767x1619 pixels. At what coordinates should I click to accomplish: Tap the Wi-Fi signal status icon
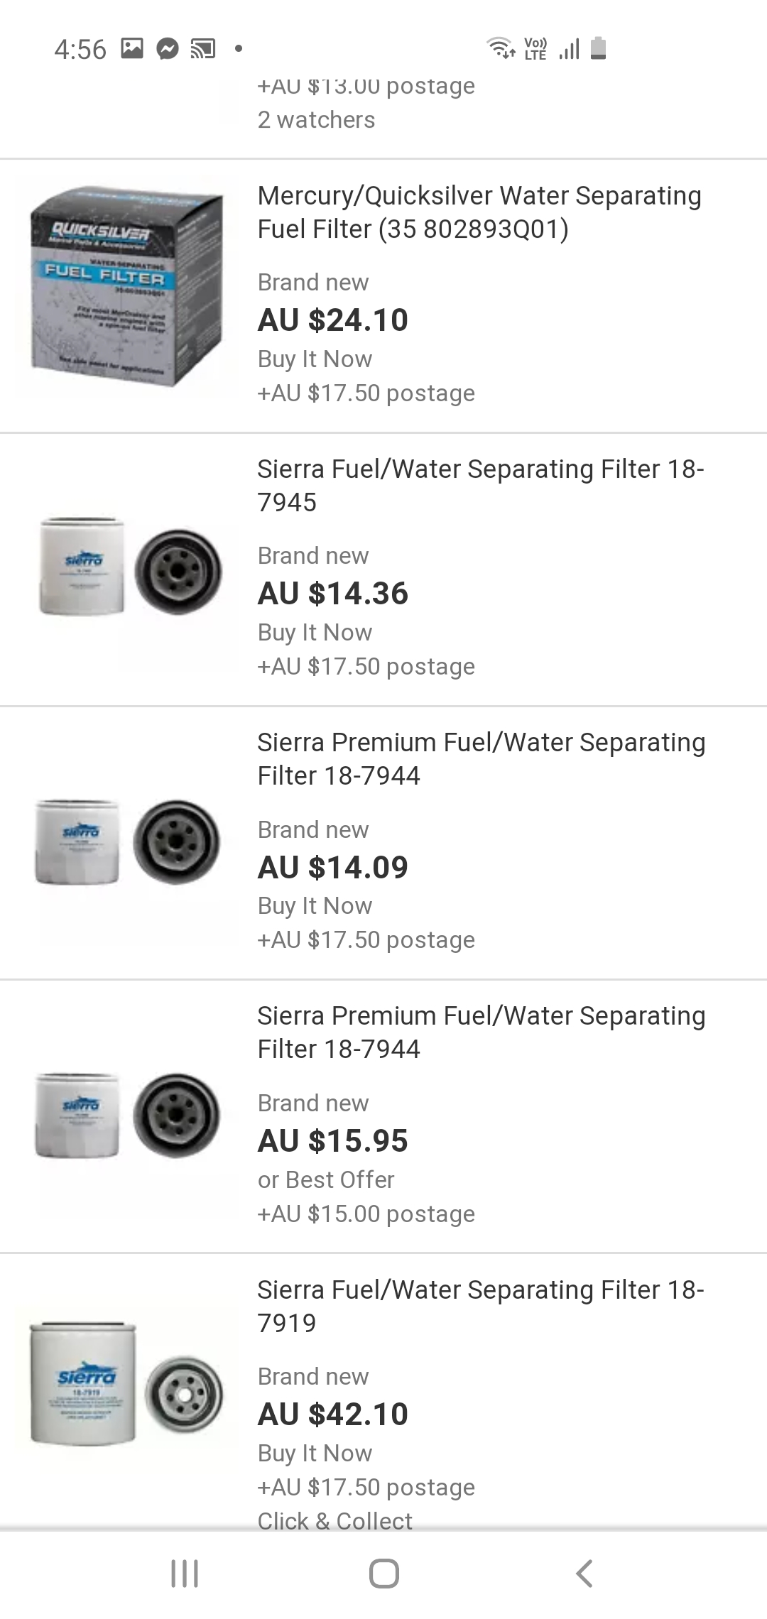501,48
